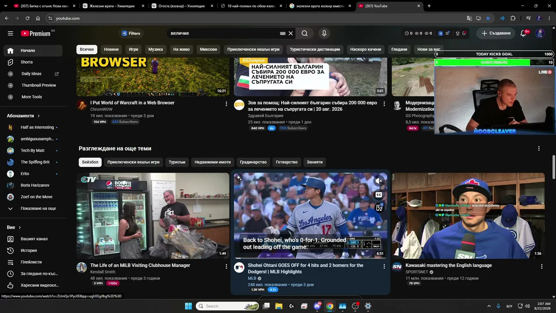Open The Spiffing Brit subscription
The height and width of the screenshot is (313, 556).
coord(33,162)
